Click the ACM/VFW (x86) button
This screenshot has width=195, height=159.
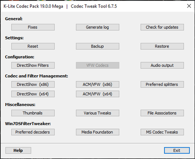tap(97, 85)
